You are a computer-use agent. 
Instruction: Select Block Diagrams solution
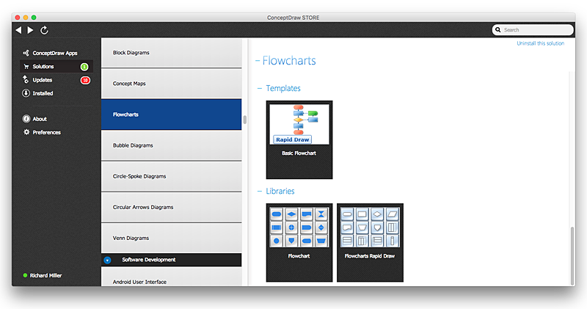tap(172, 53)
